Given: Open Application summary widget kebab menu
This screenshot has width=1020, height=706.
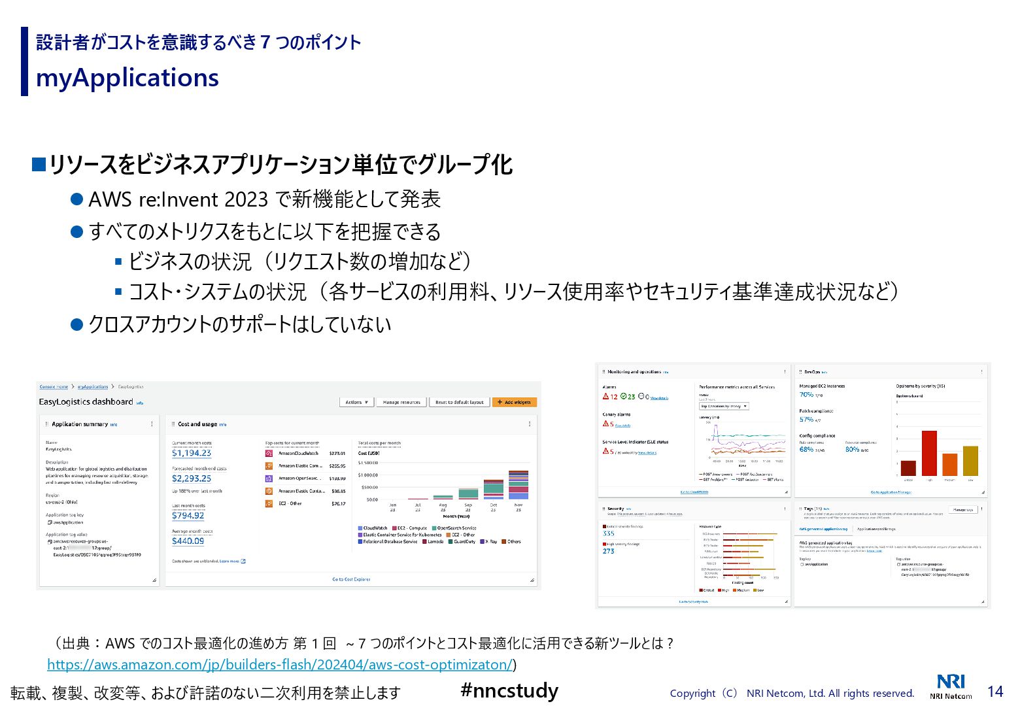Looking at the screenshot, I should 152,424.
